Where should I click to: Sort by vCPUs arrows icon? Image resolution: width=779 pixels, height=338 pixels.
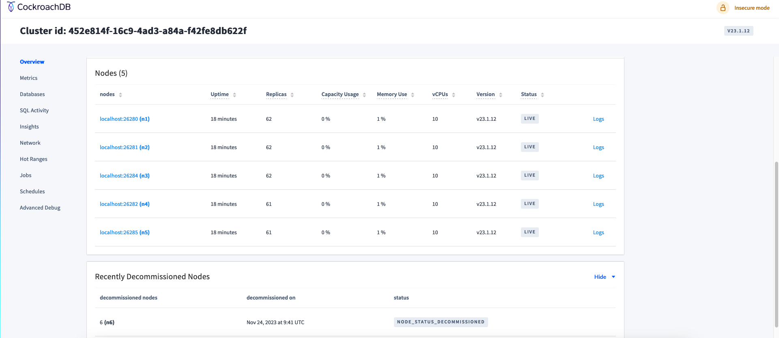(x=454, y=95)
